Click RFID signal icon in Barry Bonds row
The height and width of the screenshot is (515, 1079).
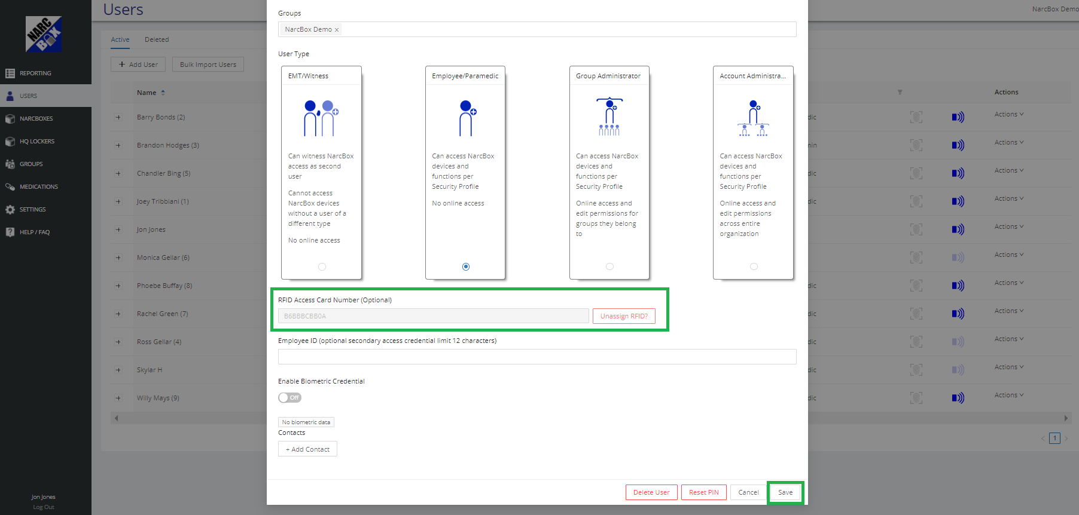(958, 117)
